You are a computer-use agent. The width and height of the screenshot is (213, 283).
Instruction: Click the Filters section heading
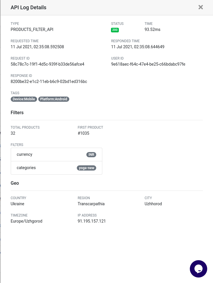pos(17,113)
